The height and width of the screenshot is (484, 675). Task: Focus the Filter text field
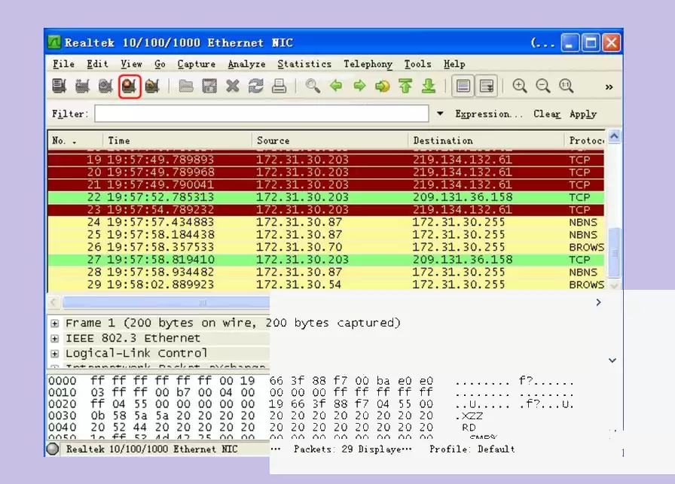[261, 114]
